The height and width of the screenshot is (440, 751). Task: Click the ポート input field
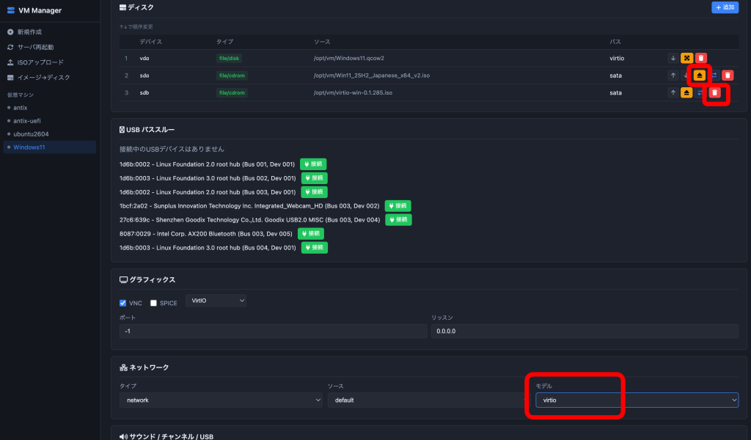[x=273, y=331]
